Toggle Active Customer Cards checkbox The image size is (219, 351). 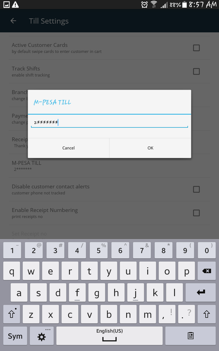point(196,48)
